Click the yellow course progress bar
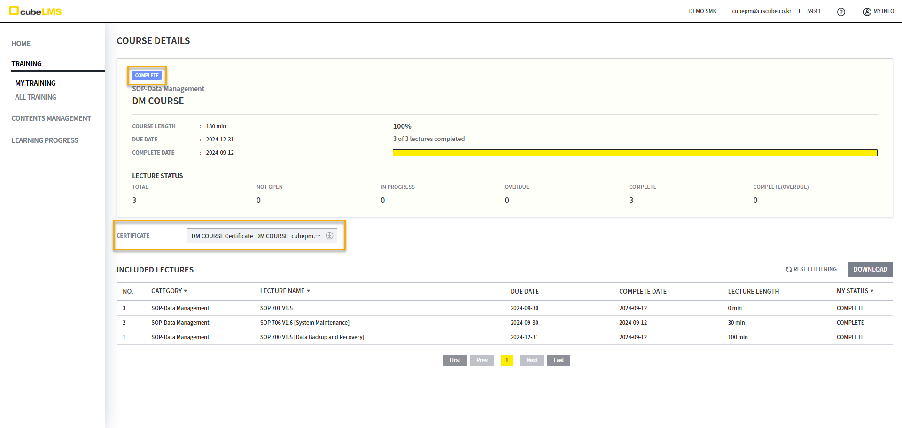902x428 pixels. point(635,153)
